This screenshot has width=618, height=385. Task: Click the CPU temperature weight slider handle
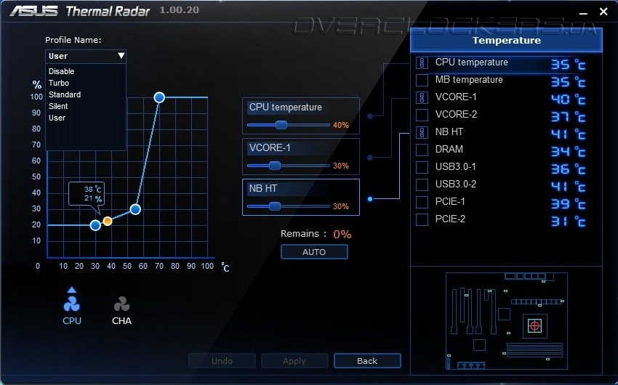click(x=281, y=125)
